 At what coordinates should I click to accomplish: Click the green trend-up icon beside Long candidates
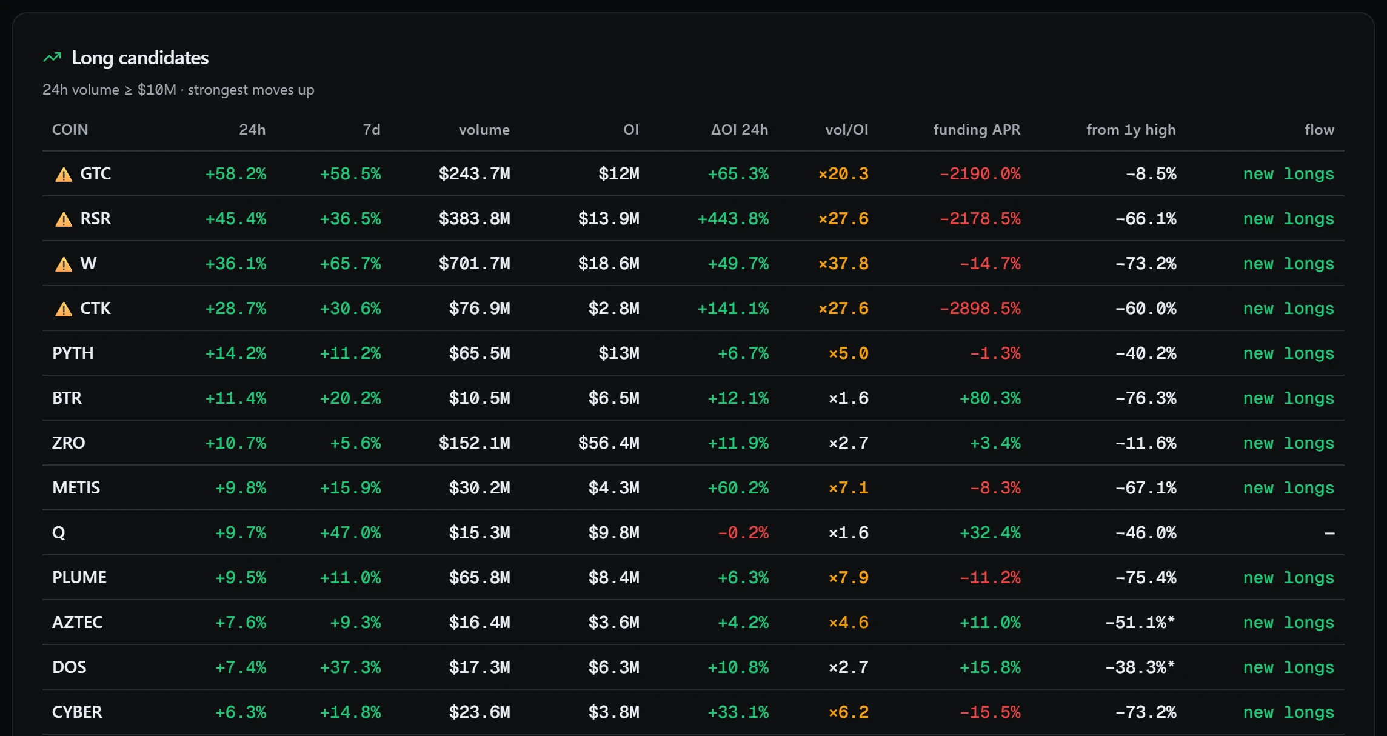53,58
